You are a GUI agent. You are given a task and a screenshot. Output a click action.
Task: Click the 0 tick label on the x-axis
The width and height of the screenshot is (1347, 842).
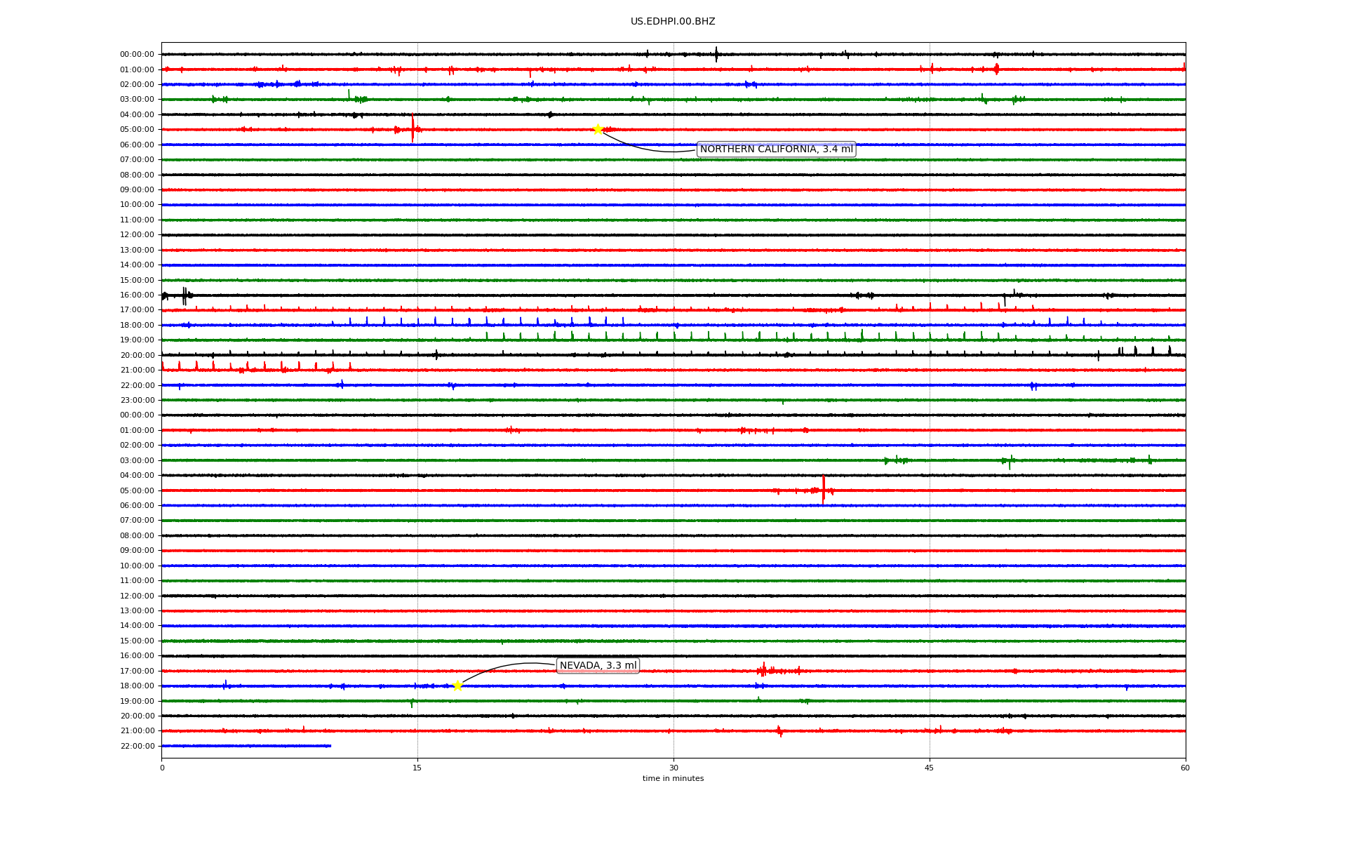coord(162,768)
